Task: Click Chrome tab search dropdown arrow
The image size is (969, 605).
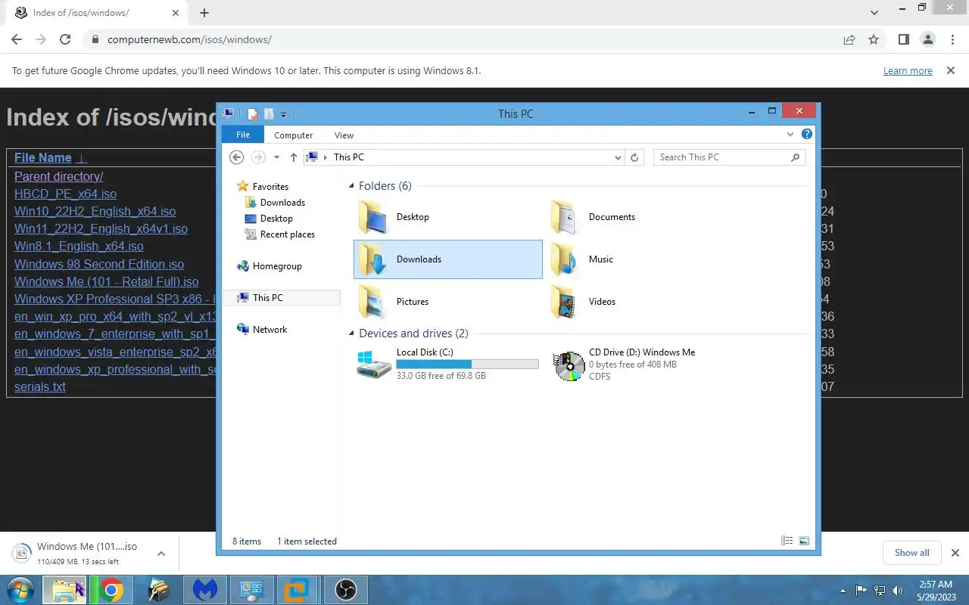Action: (x=875, y=13)
